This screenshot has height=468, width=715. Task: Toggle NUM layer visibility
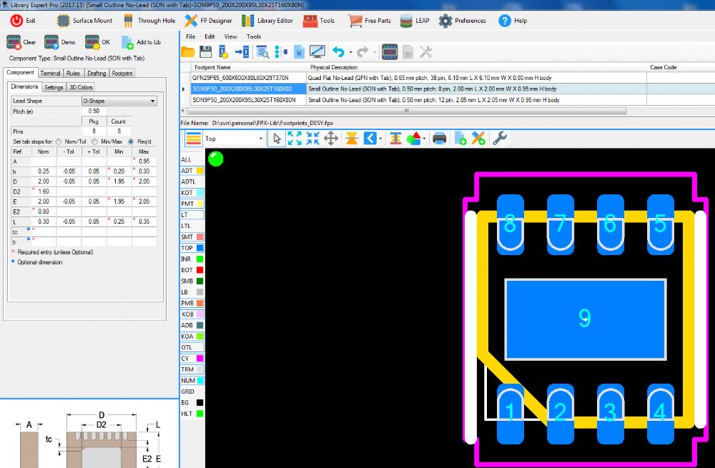(x=192, y=381)
